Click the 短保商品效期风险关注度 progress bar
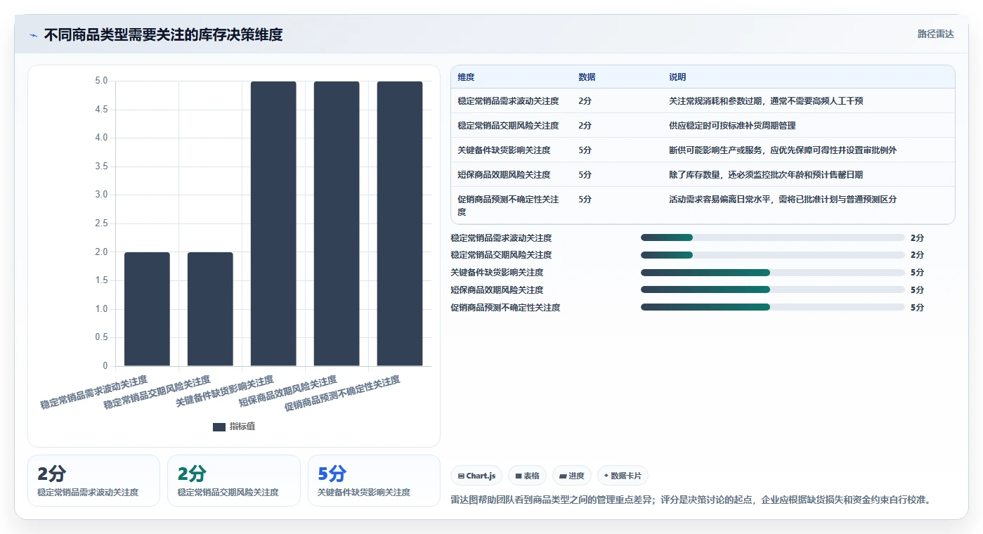 773,289
